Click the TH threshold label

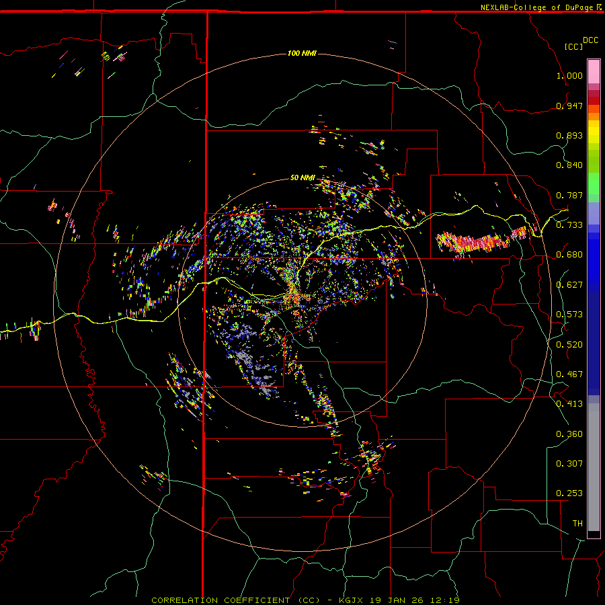[577, 523]
